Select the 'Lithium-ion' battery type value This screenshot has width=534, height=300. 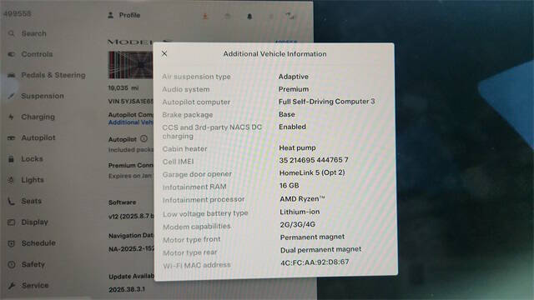click(x=300, y=212)
